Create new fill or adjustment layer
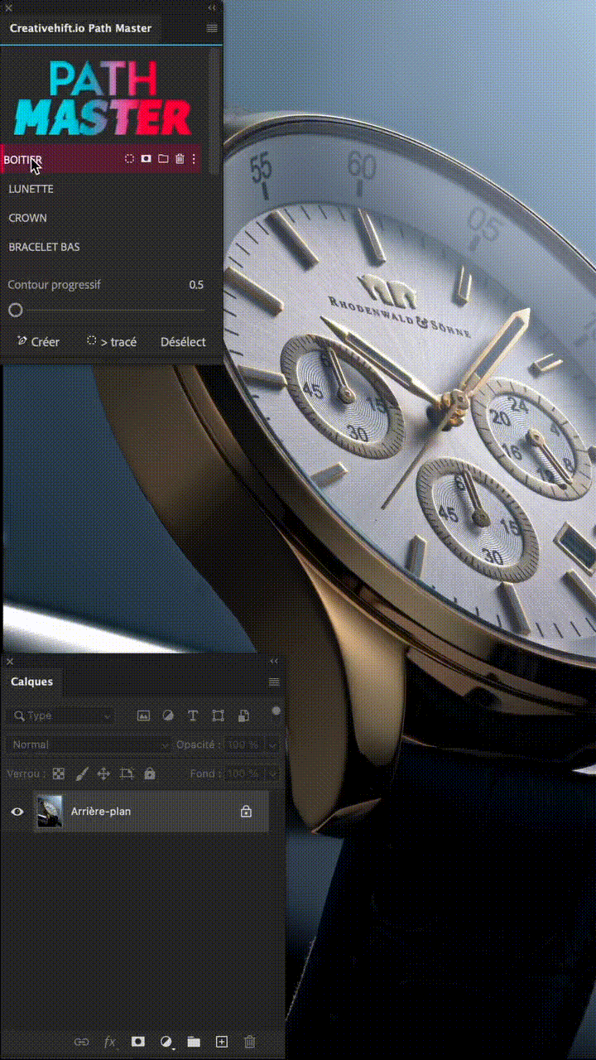Viewport: 596px width, 1060px height. click(x=166, y=1042)
